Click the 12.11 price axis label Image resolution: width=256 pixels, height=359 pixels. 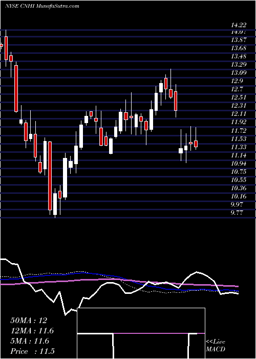(x=239, y=114)
